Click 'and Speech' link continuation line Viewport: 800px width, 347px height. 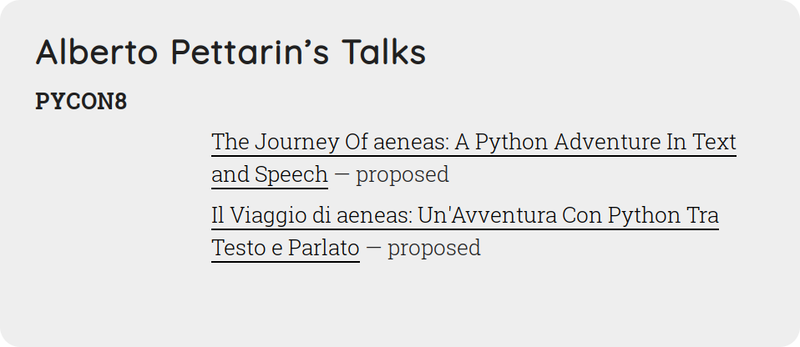[x=270, y=174]
